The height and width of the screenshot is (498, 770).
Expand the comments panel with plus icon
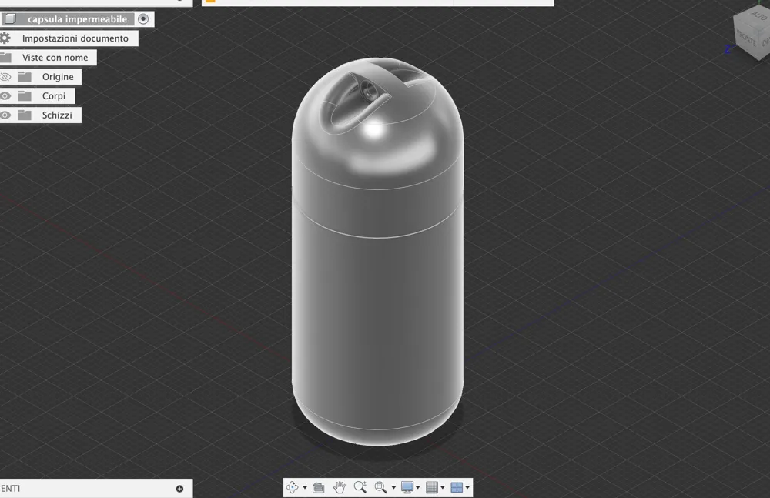click(x=179, y=489)
